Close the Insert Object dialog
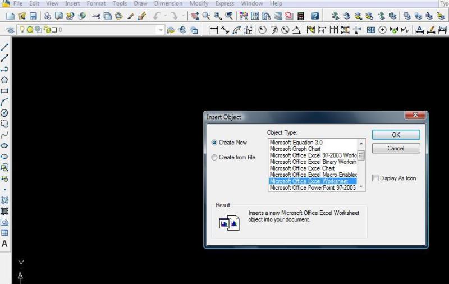 [415, 115]
